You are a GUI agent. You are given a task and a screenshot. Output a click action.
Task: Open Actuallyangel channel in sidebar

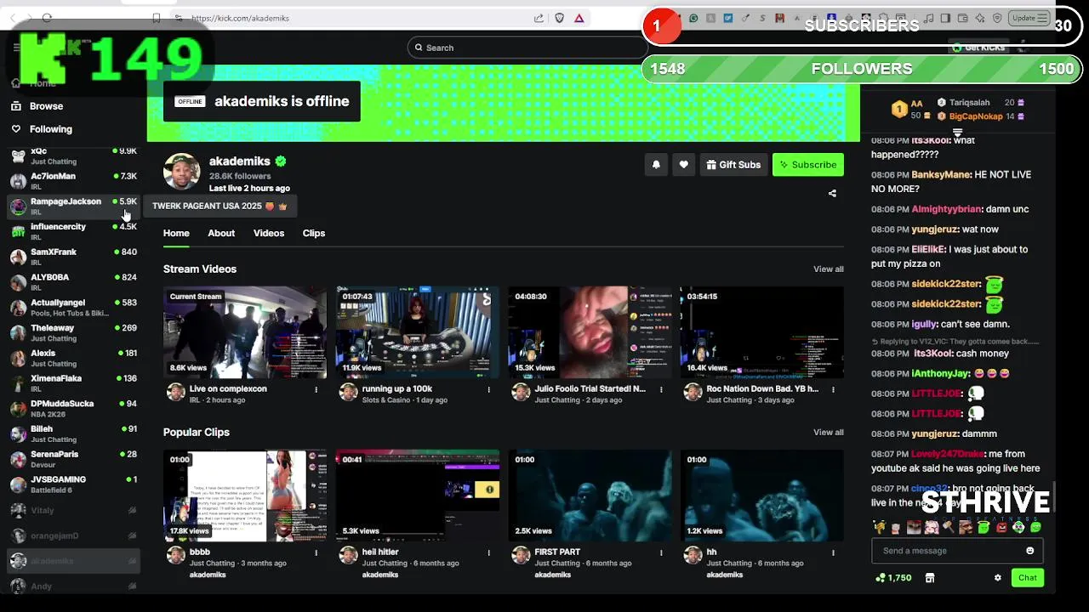pos(73,308)
